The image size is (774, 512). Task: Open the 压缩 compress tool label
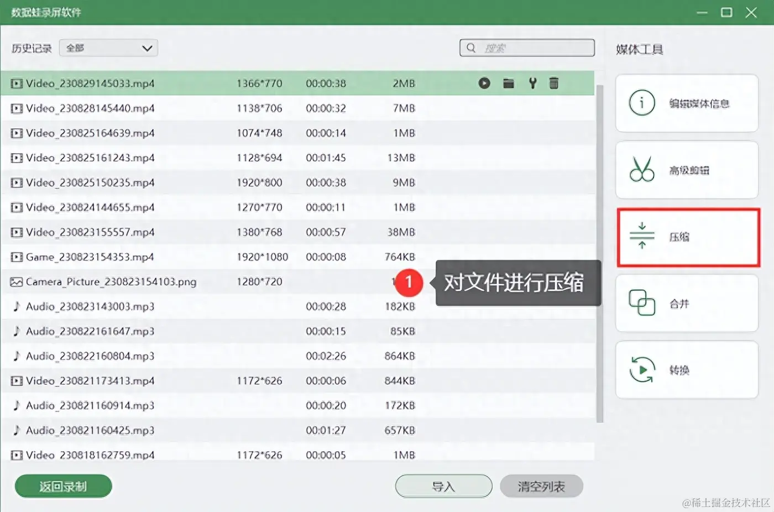tap(679, 237)
